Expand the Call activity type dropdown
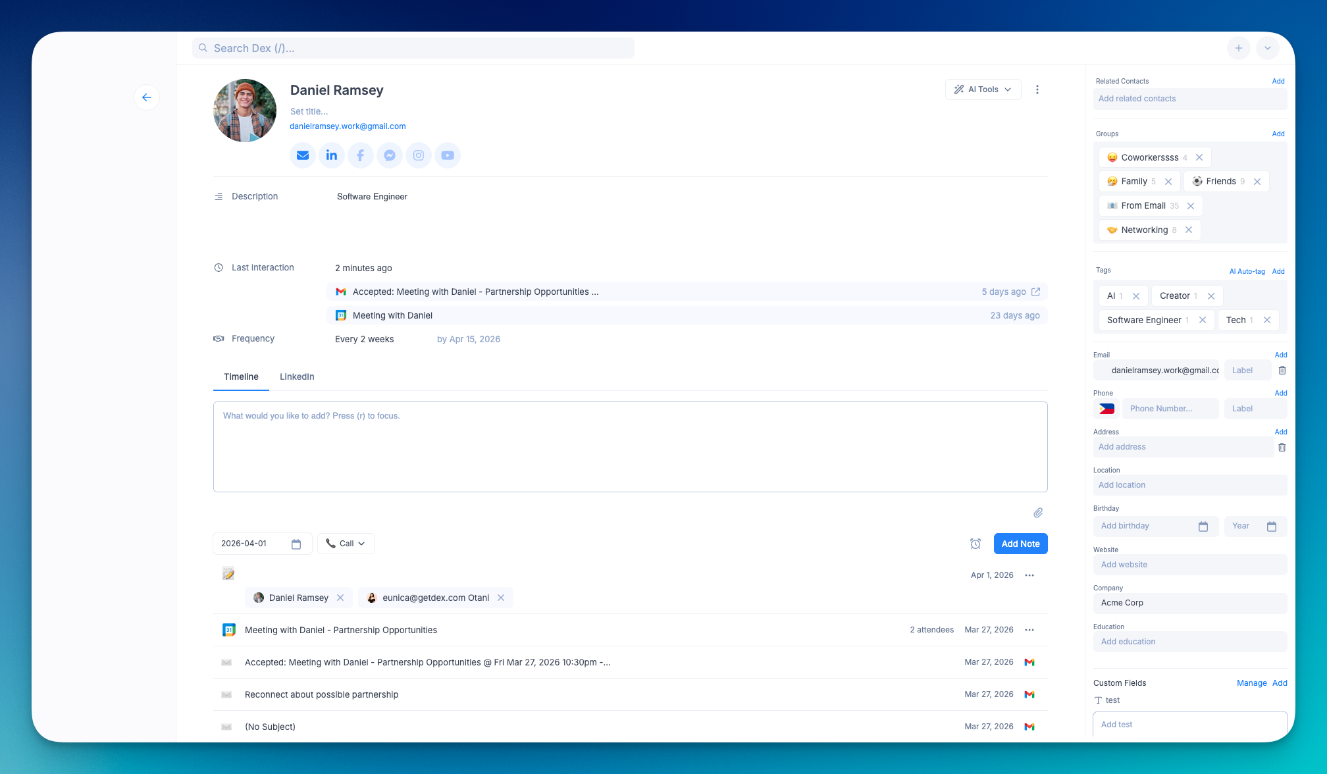This screenshot has height=774, width=1327. [x=346, y=544]
